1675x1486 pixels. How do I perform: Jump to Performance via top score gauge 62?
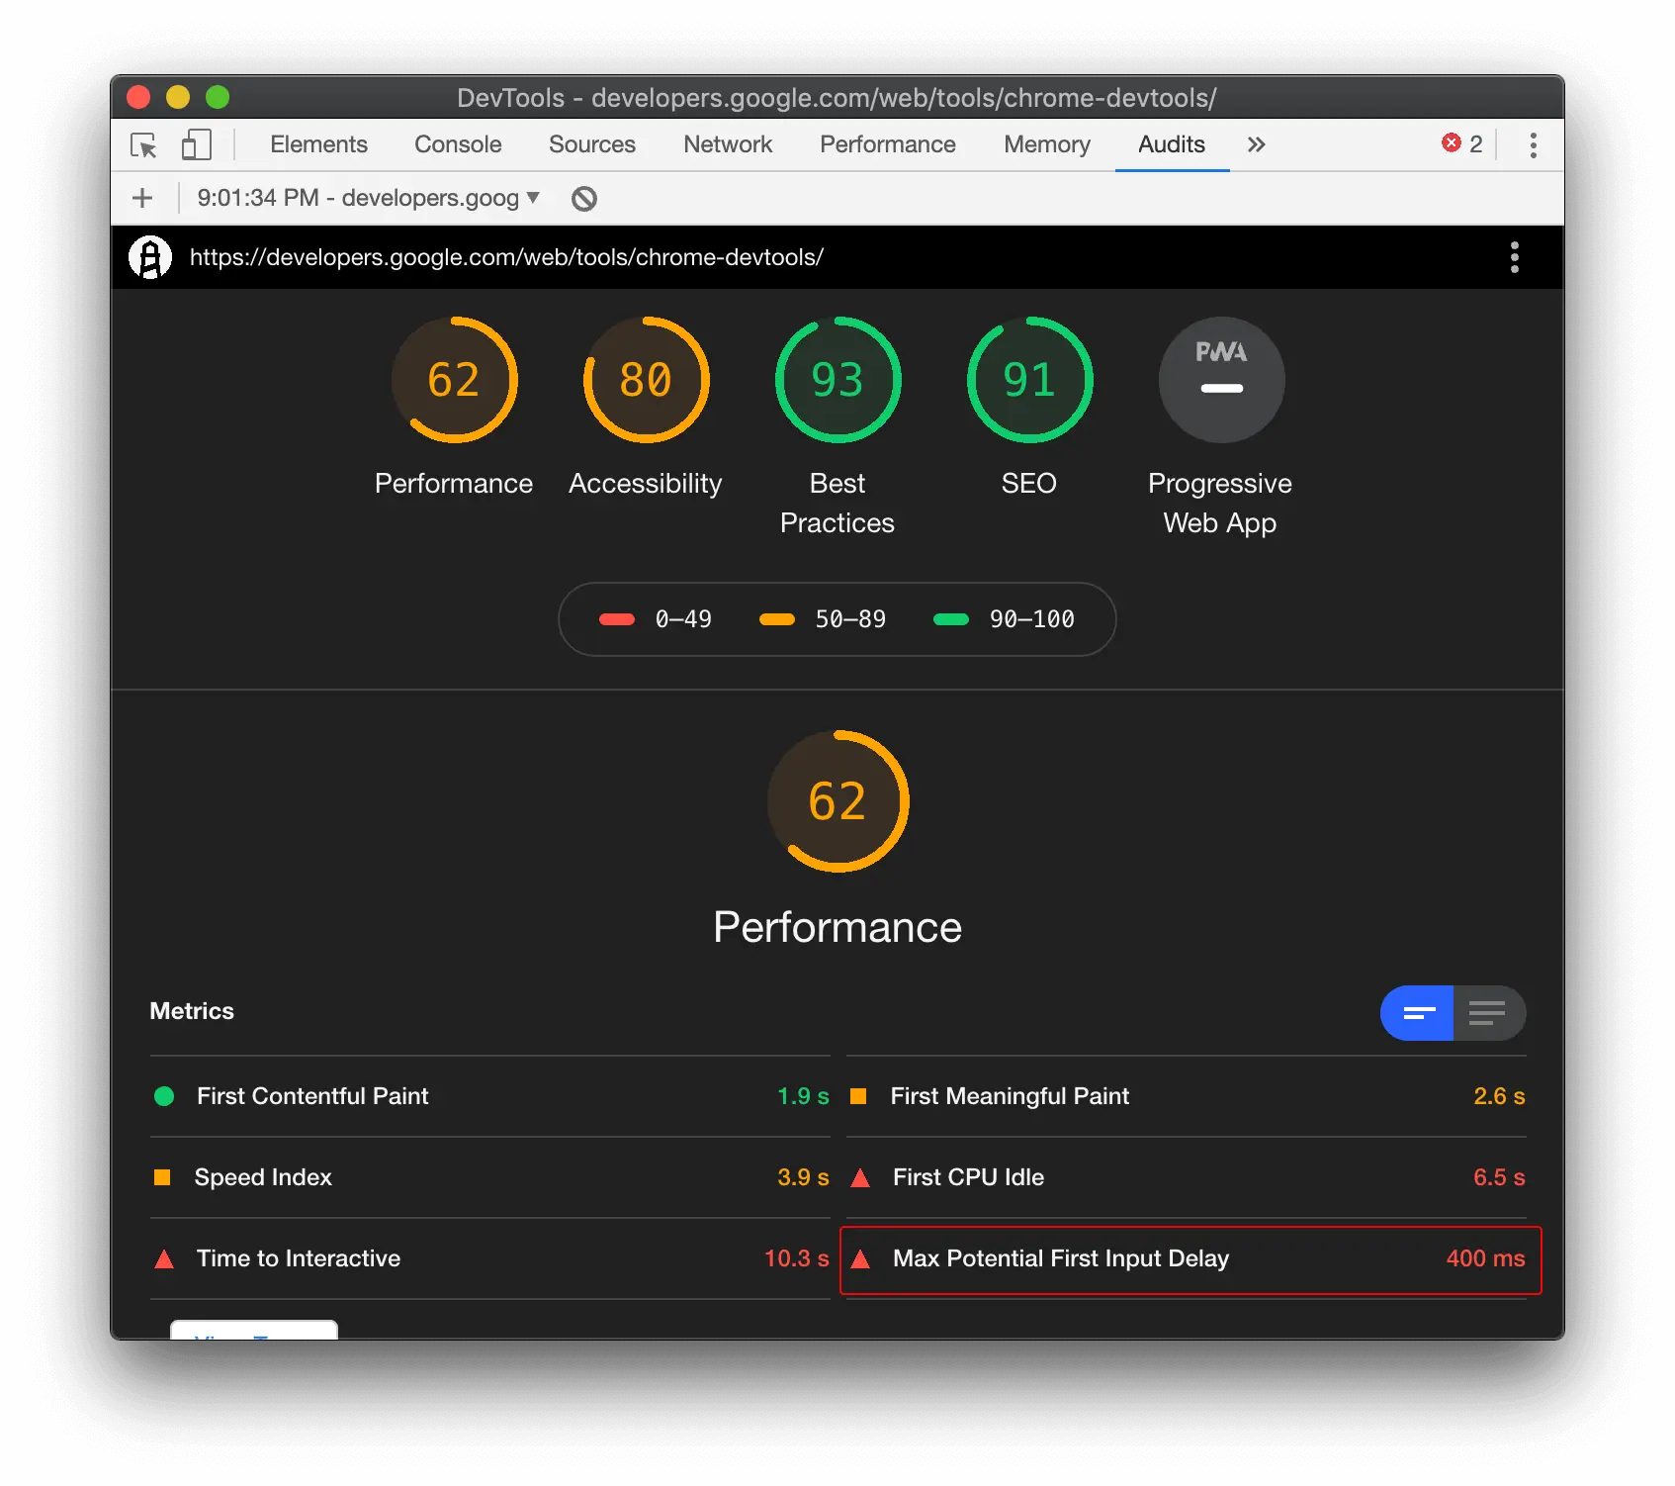click(x=454, y=380)
